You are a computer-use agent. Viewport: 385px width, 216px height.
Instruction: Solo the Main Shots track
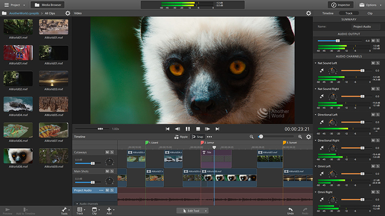click(112, 171)
